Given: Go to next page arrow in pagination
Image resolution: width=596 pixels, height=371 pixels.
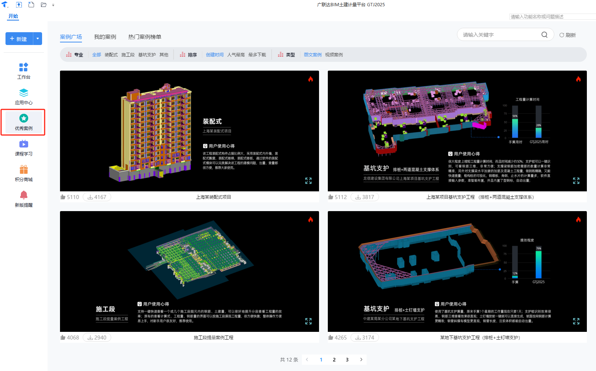Looking at the screenshot, I should coord(361,360).
